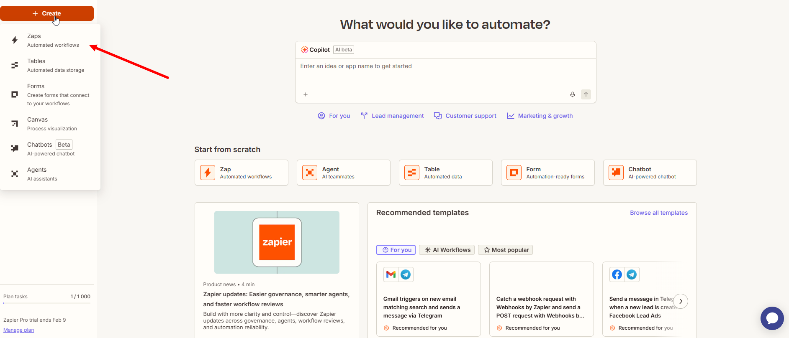Click the Zap lightning icon card
789x338 pixels.
[x=208, y=173]
